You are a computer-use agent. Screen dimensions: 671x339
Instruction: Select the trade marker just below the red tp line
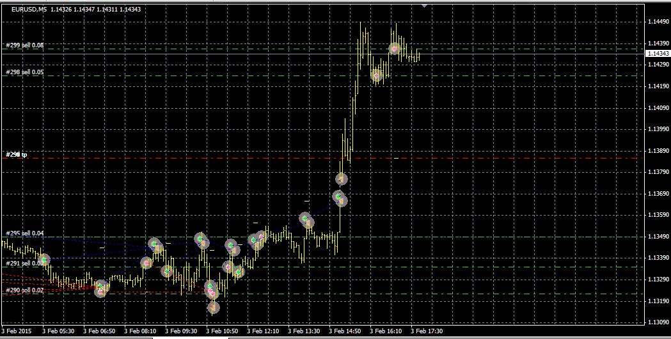click(341, 179)
